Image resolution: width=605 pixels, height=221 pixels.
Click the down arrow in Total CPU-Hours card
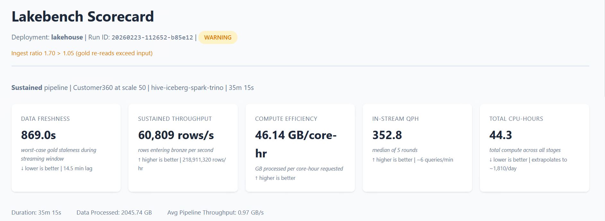click(491, 160)
